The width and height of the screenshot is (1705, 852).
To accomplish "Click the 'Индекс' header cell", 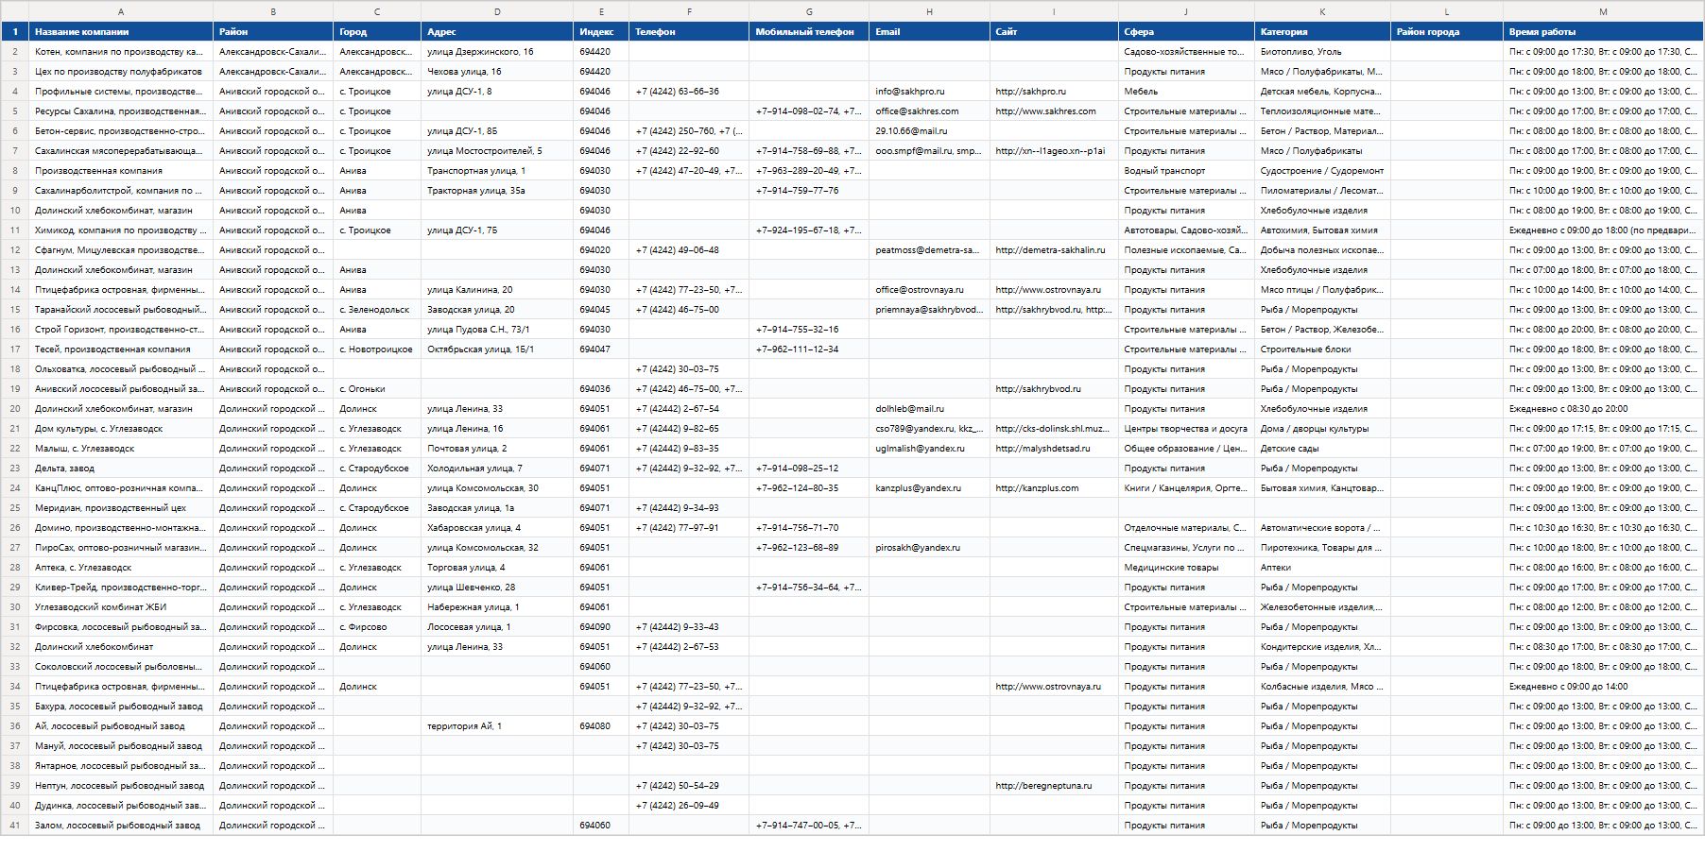I will click(x=601, y=32).
